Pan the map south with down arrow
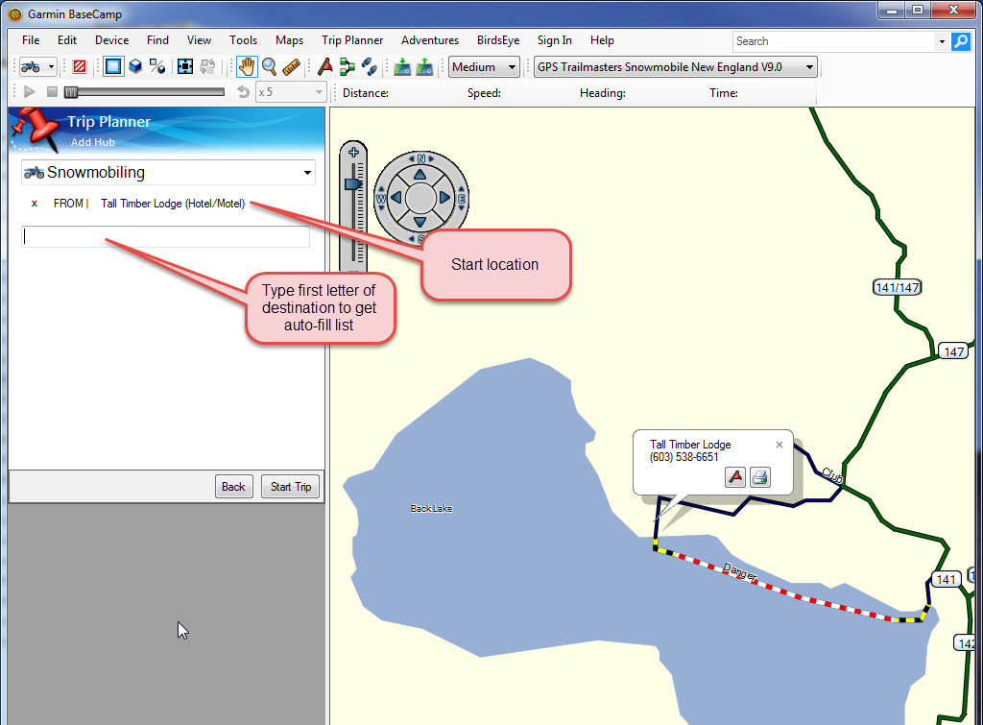Image resolution: width=983 pixels, height=725 pixels. click(x=420, y=222)
